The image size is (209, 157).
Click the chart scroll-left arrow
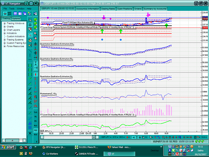coord(42,137)
